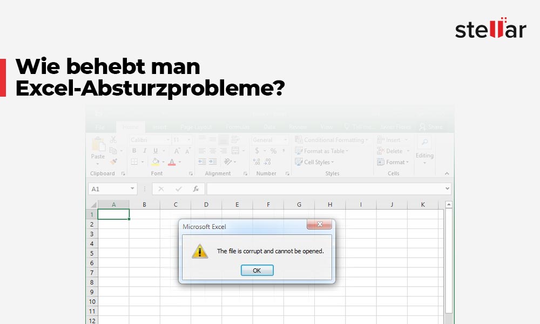Image resolution: width=540 pixels, height=324 pixels.
Task: Click the Insert Function fx icon
Action: tap(196, 188)
